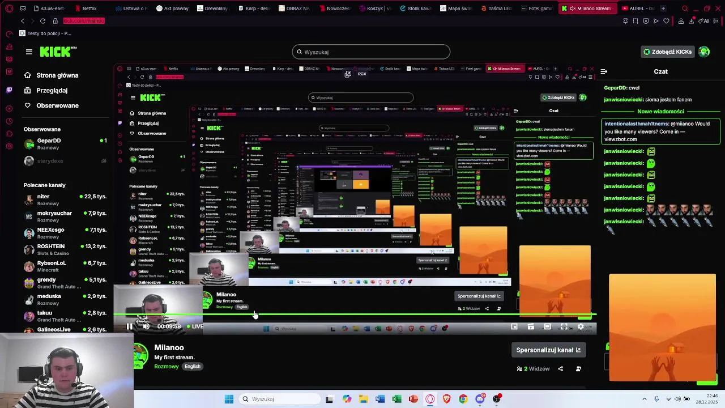Open Kick hamburger menu

(x=29, y=52)
